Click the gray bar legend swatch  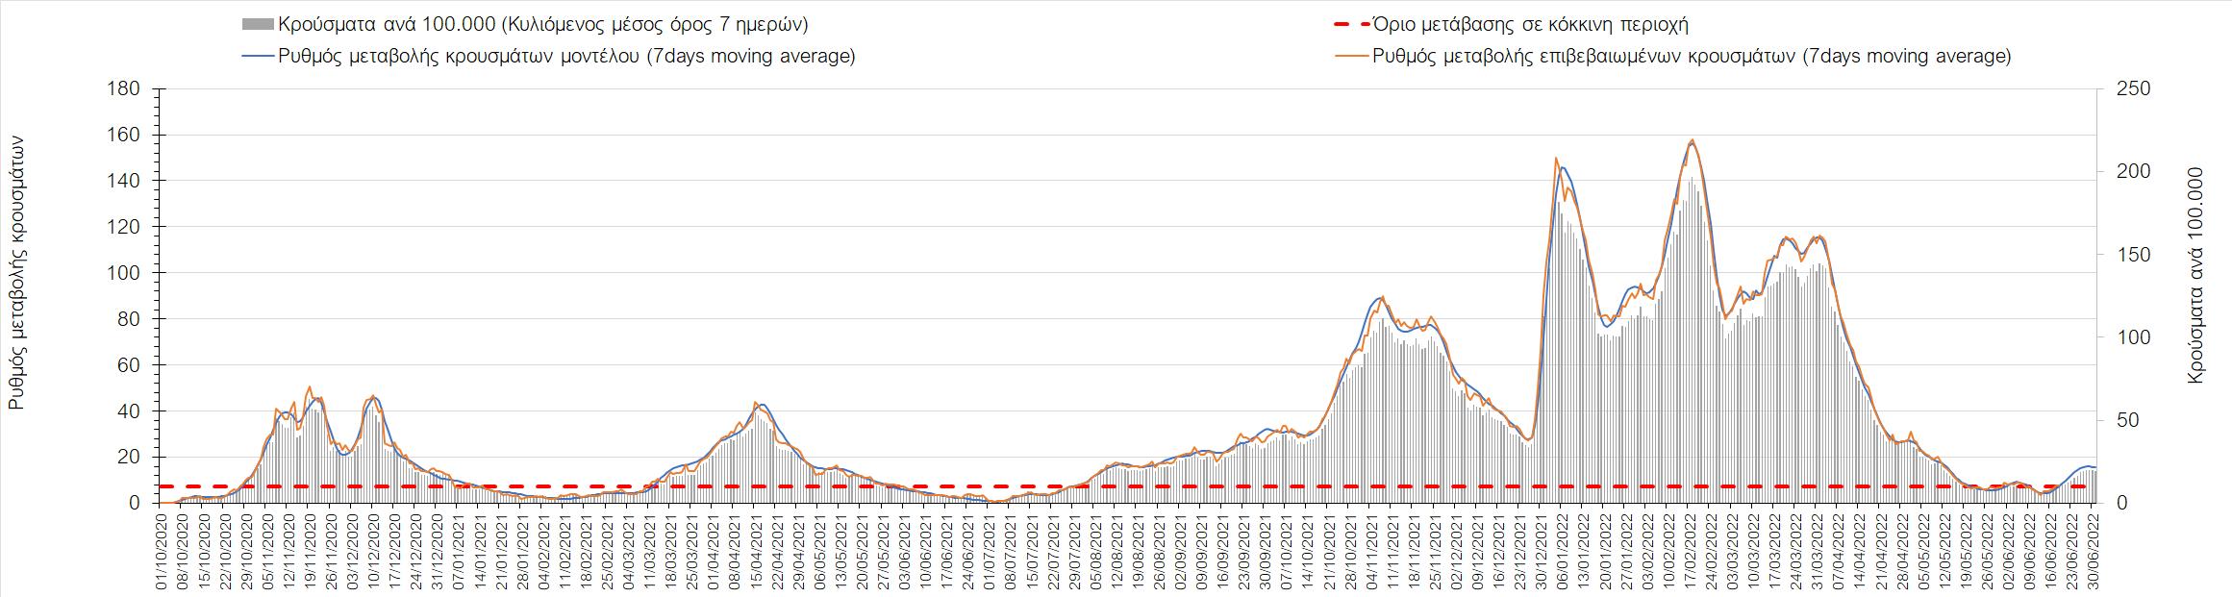pos(258,25)
